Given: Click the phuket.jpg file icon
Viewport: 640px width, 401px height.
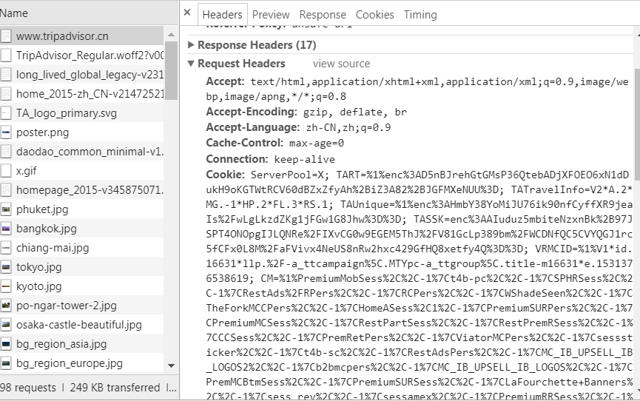Looking at the screenshot, I should tap(7, 209).
